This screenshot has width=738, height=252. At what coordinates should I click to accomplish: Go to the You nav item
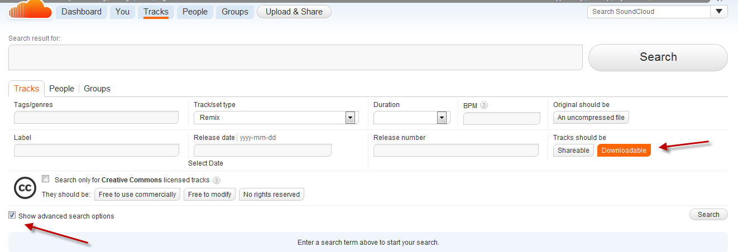(122, 12)
